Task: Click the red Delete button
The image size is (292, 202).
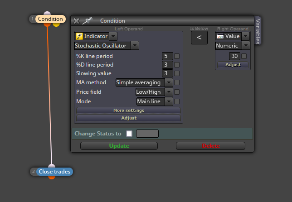Action: (x=211, y=146)
